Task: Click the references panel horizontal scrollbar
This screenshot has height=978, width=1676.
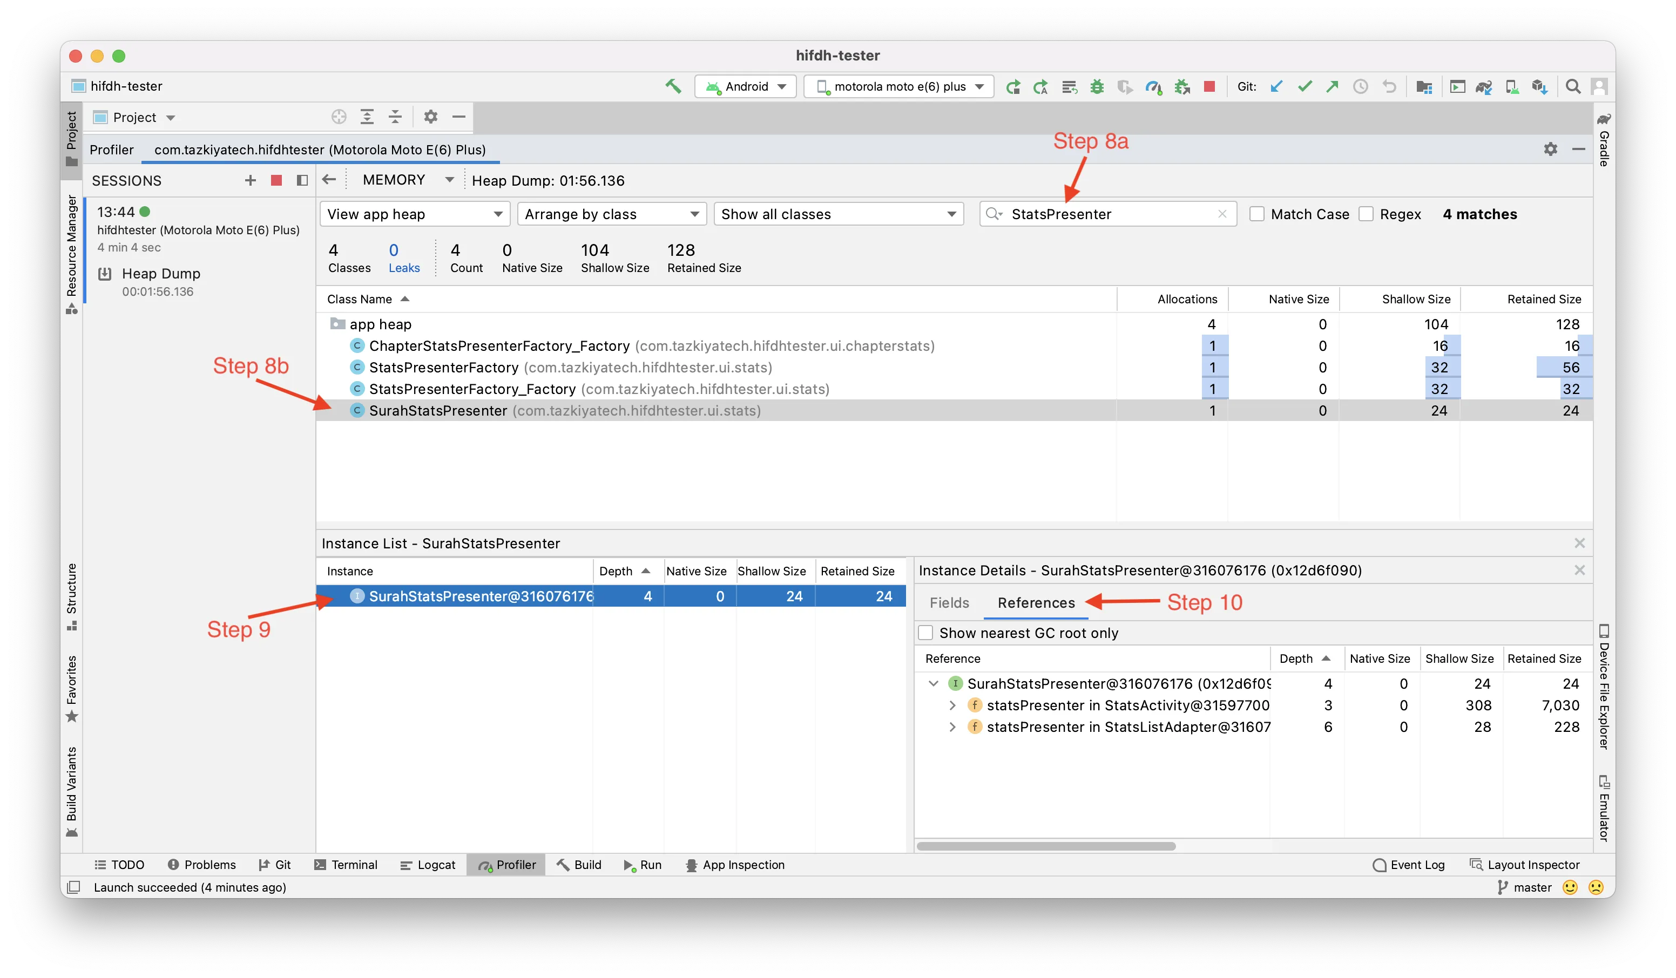Action: (x=1045, y=846)
